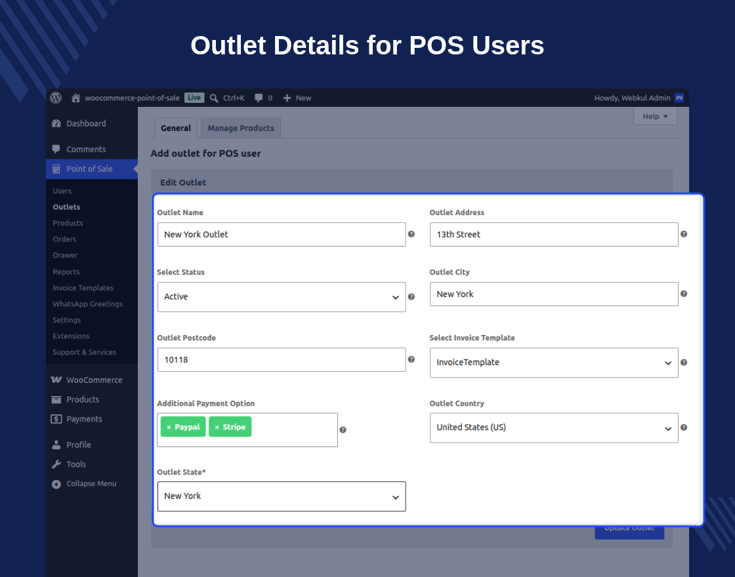Click the comments bubble icon in admin bar

pos(259,98)
